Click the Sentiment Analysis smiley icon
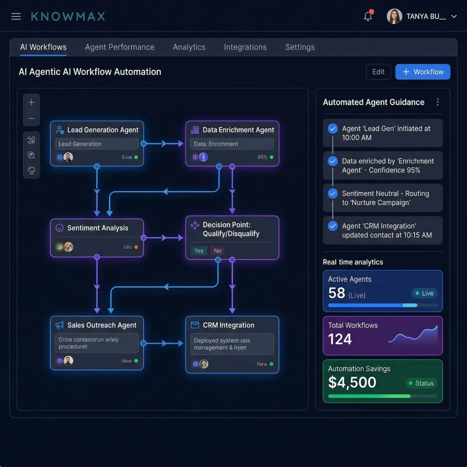 [x=60, y=228]
